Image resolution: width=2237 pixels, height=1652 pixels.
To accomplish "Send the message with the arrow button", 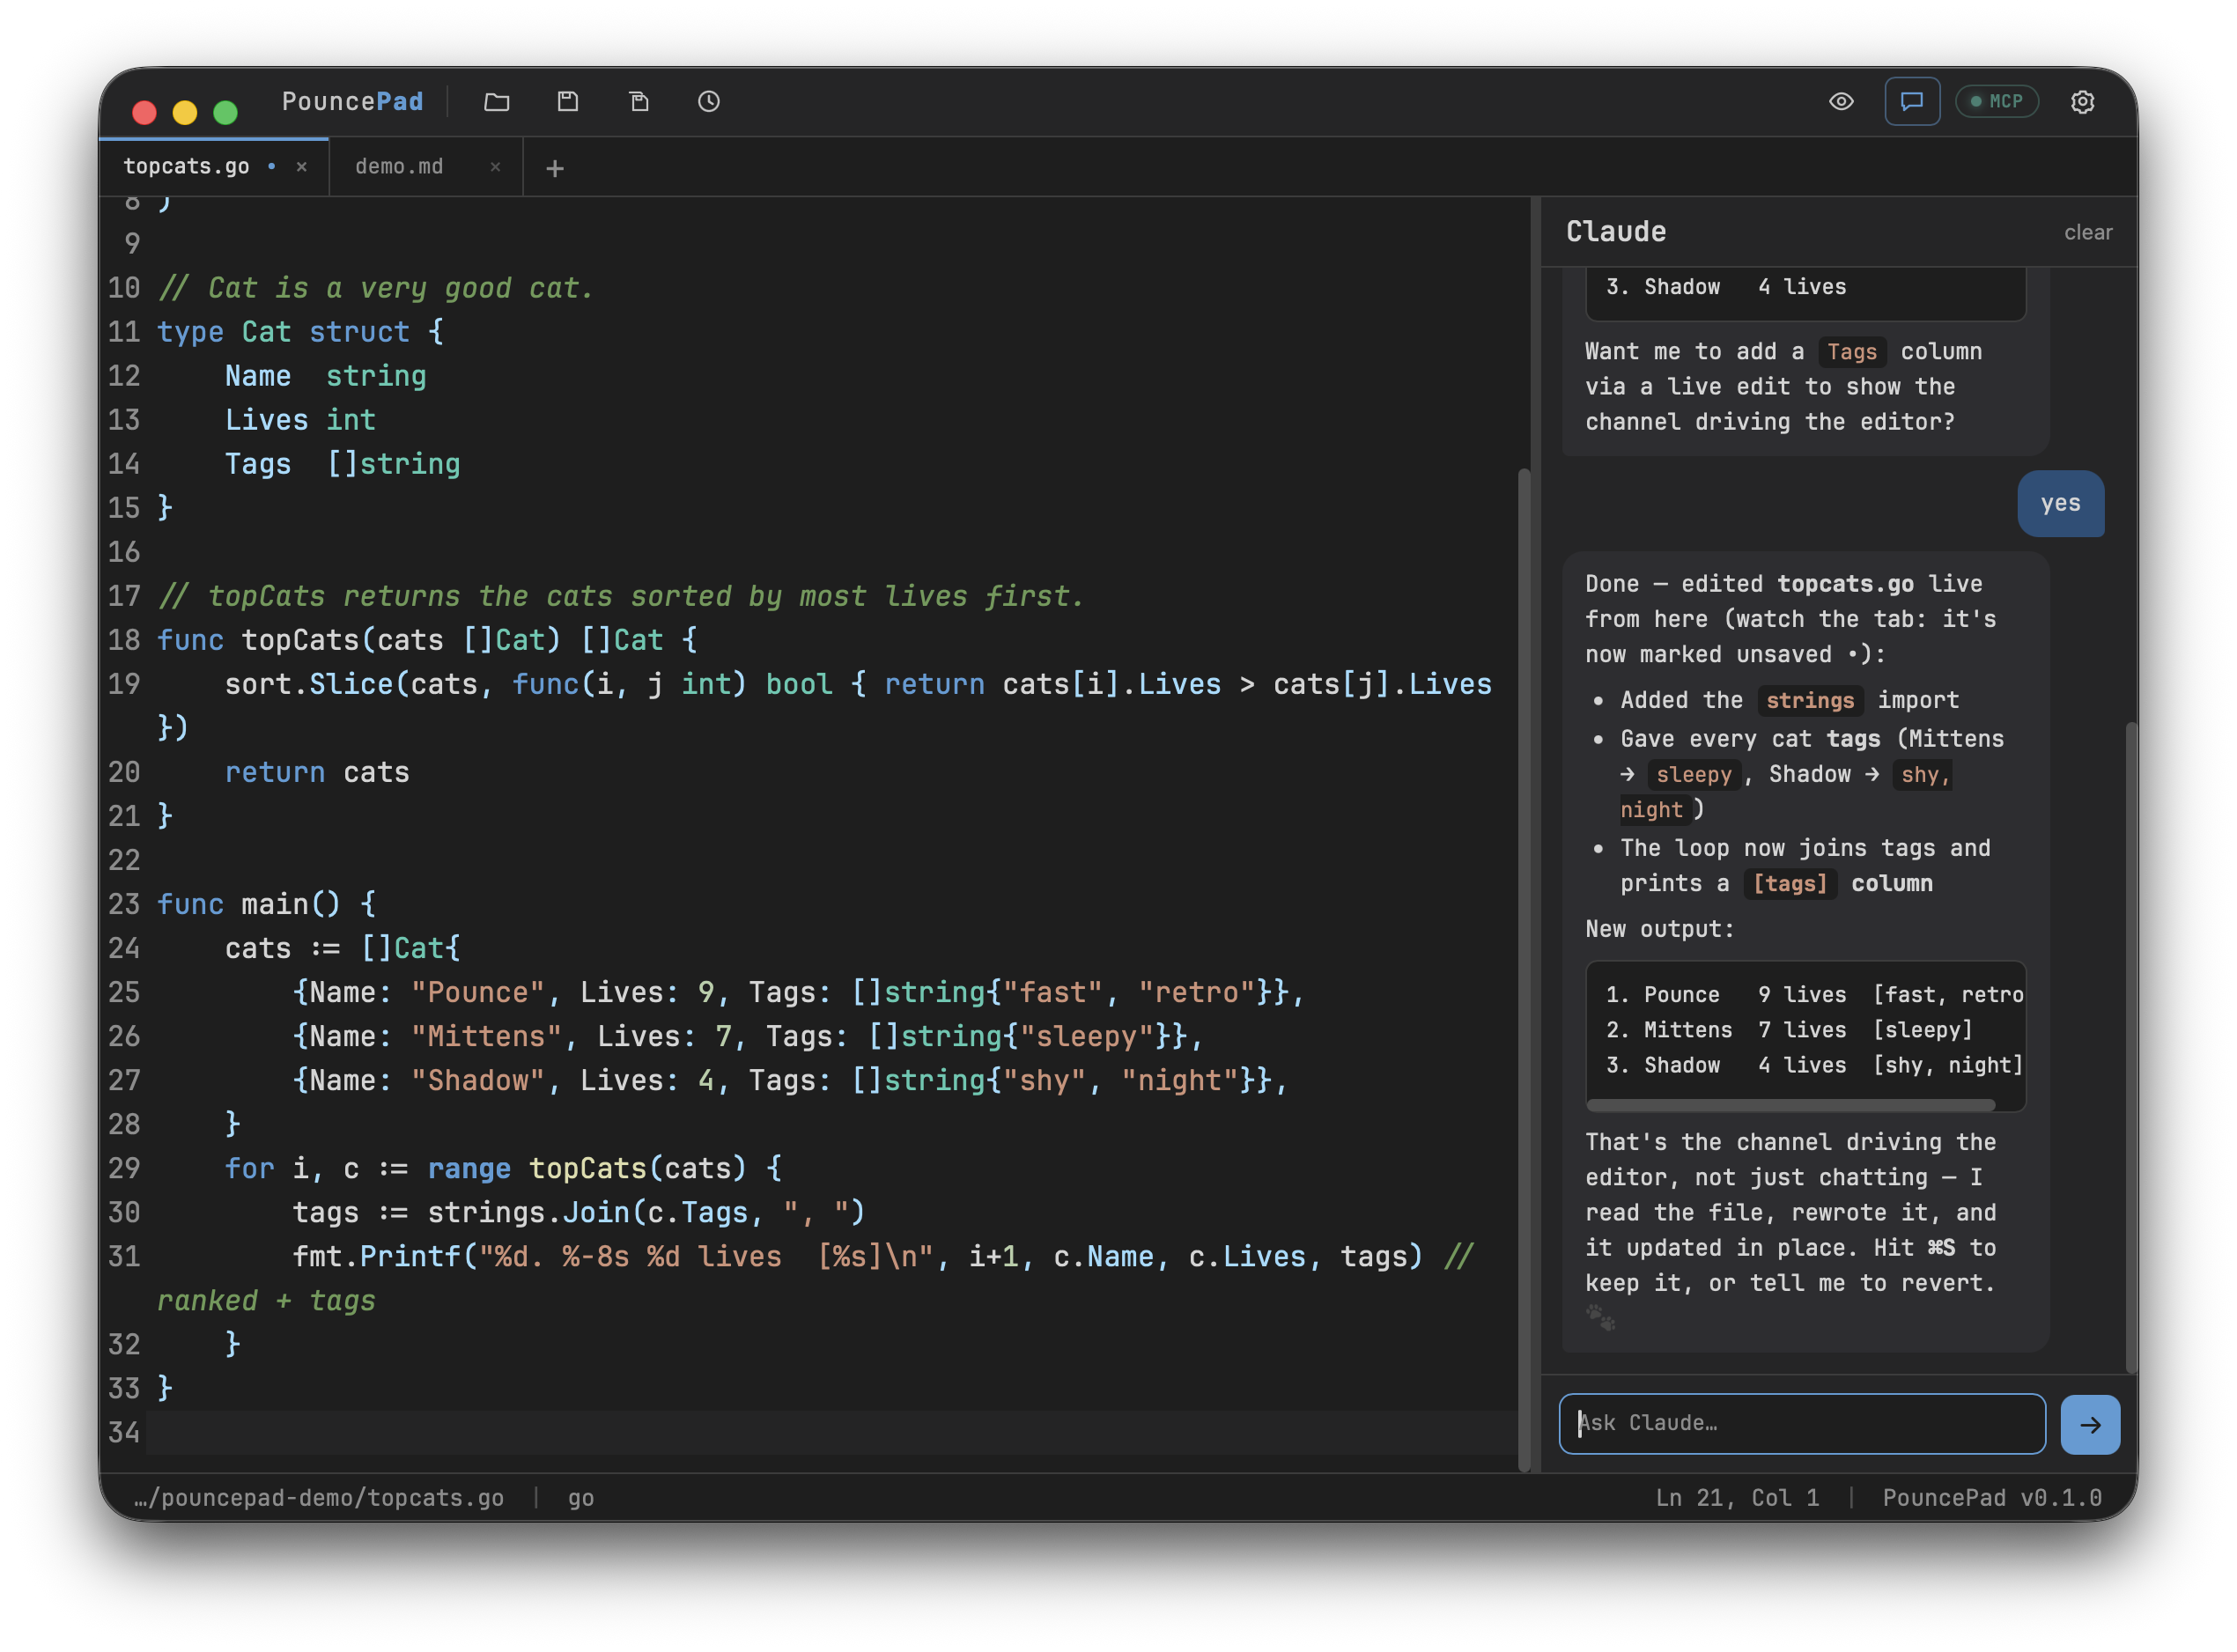I will [x=2090, y=1424].
